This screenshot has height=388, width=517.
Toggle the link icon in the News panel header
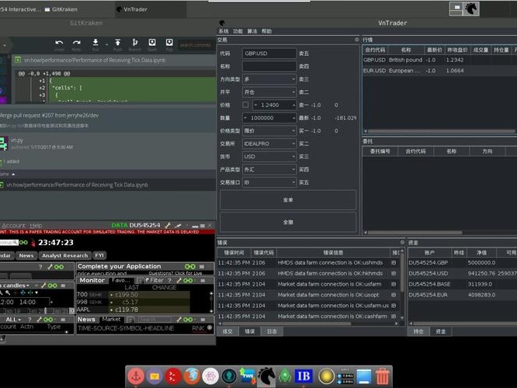click(189, 320)
